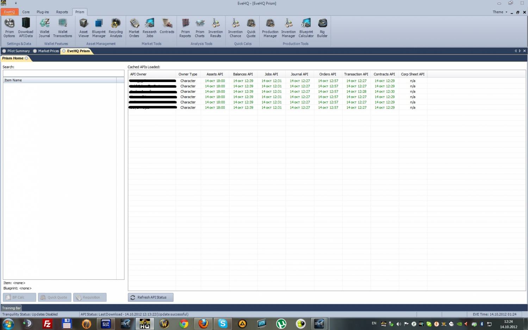
Task: Open Prism Options
Action: (x=9, y=28)
